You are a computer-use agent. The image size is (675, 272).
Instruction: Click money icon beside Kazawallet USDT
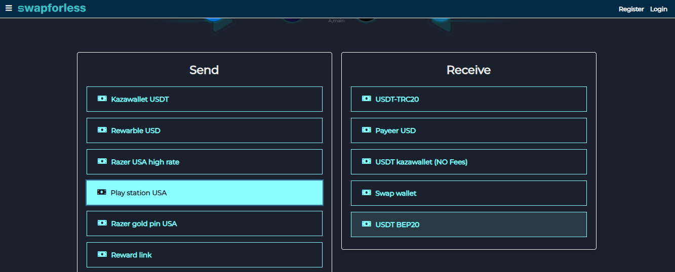pyautogui.click(x=102, y=99)
